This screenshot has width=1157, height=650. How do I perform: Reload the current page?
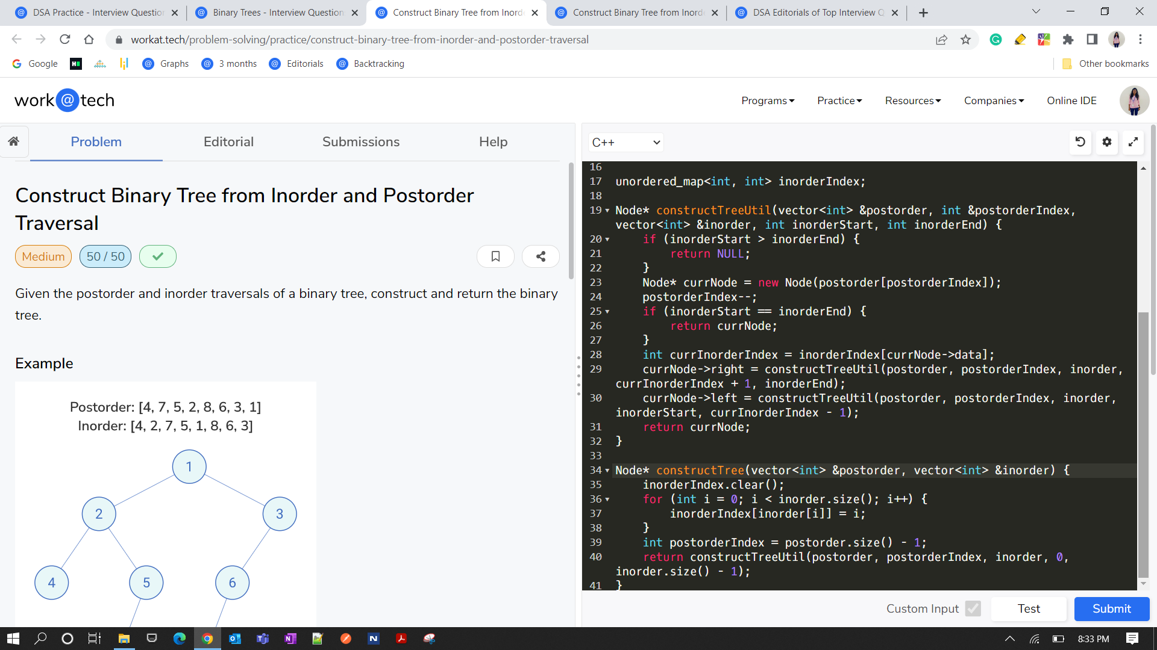pos(65,40)
